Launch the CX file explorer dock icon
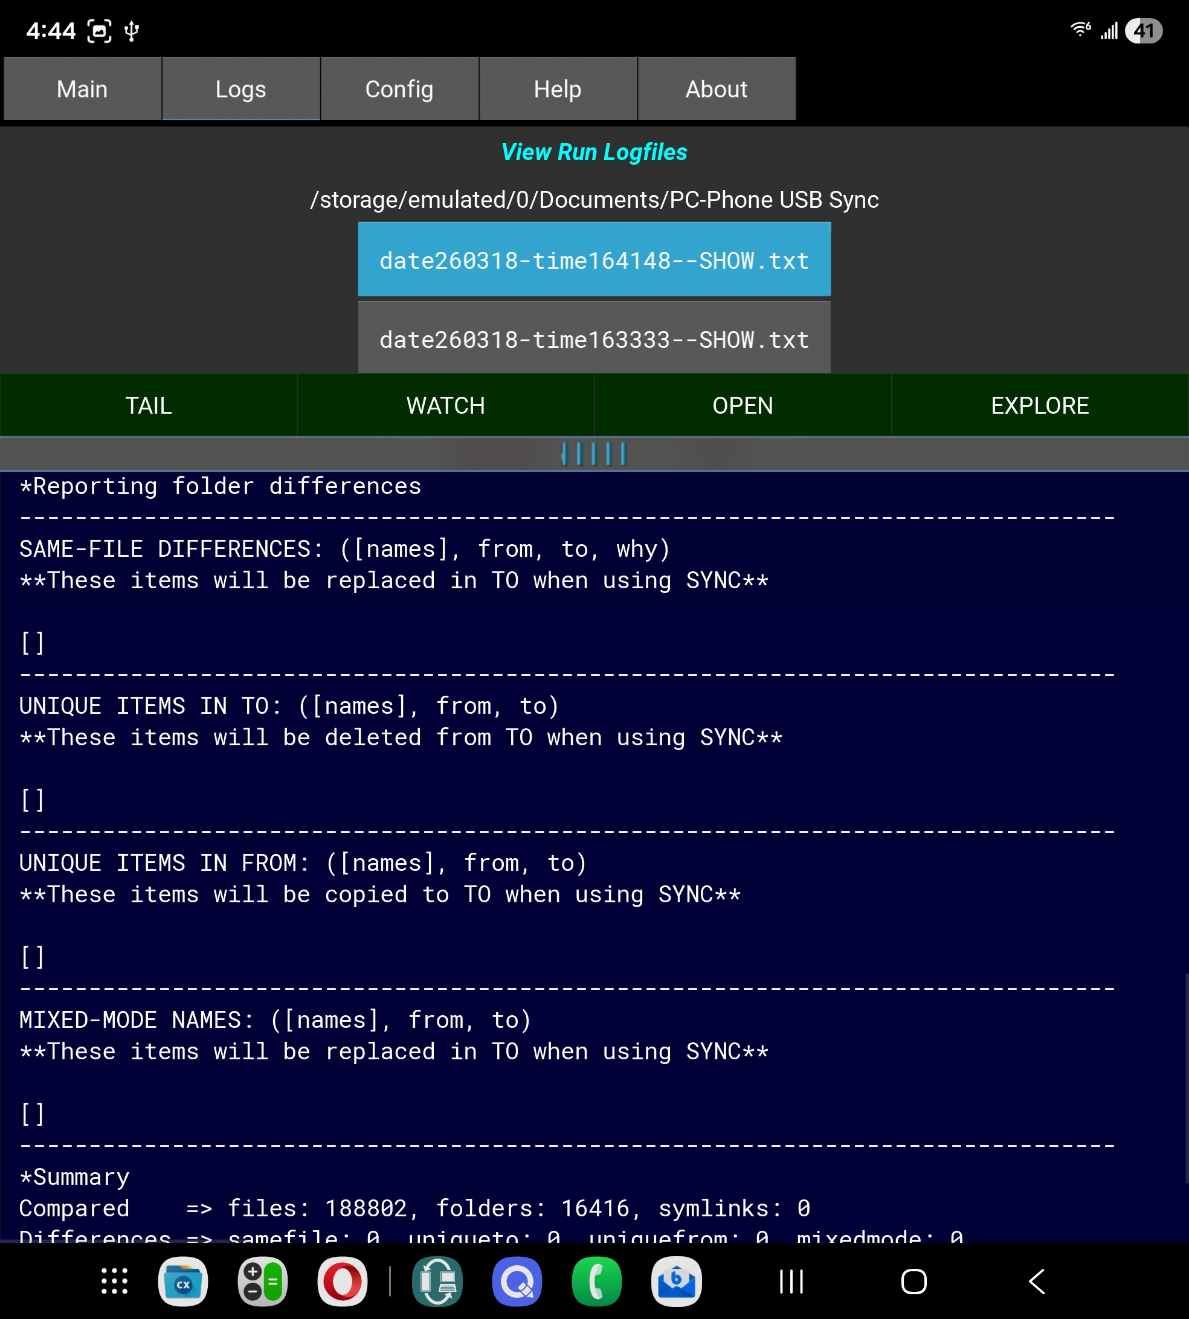This screenshot has width=1189, height=1319. click(183, 1281)
